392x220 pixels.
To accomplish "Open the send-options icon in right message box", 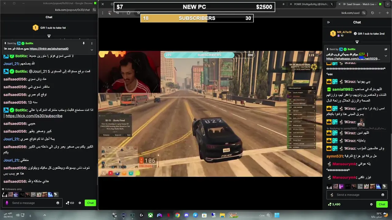I will point(332,195).
